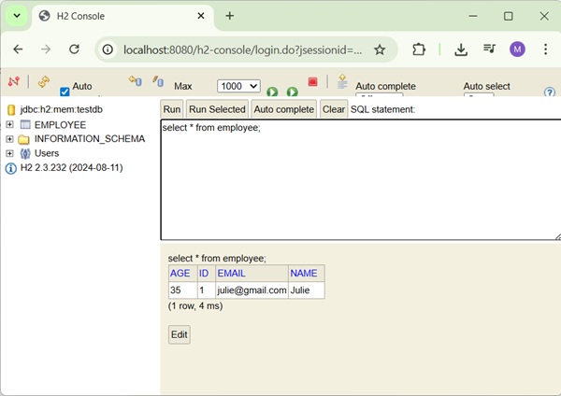Expand the EMPLOYEE table tree node
The width and height of the screenshot is (561, 396).
pos(10,124)
